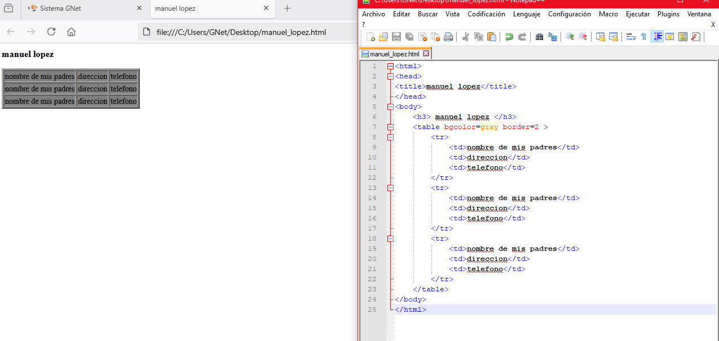This screenshot has height=341, width=719.
Task: Collapse the body fold marker on line 5
Action: pos(390,107)
